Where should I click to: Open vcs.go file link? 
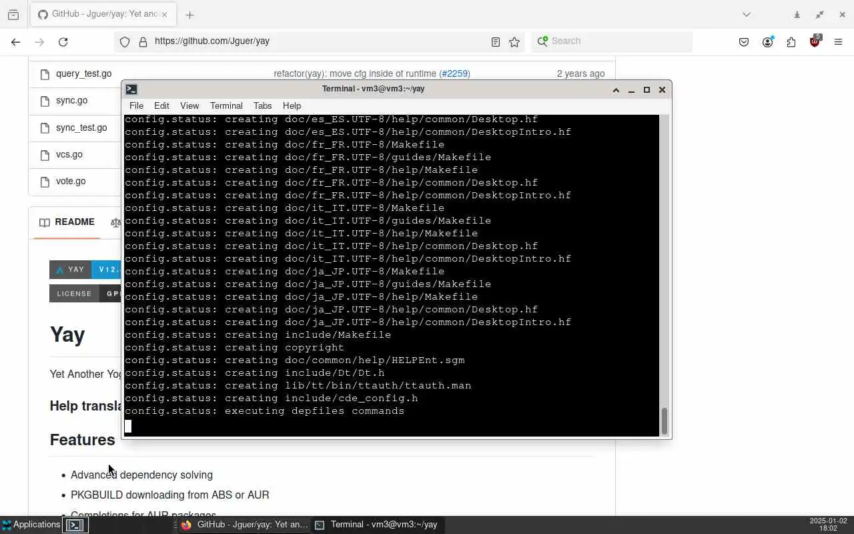tap(69, 154)
